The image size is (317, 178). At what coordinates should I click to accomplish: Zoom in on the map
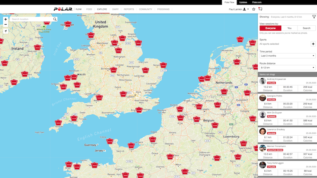6,19
